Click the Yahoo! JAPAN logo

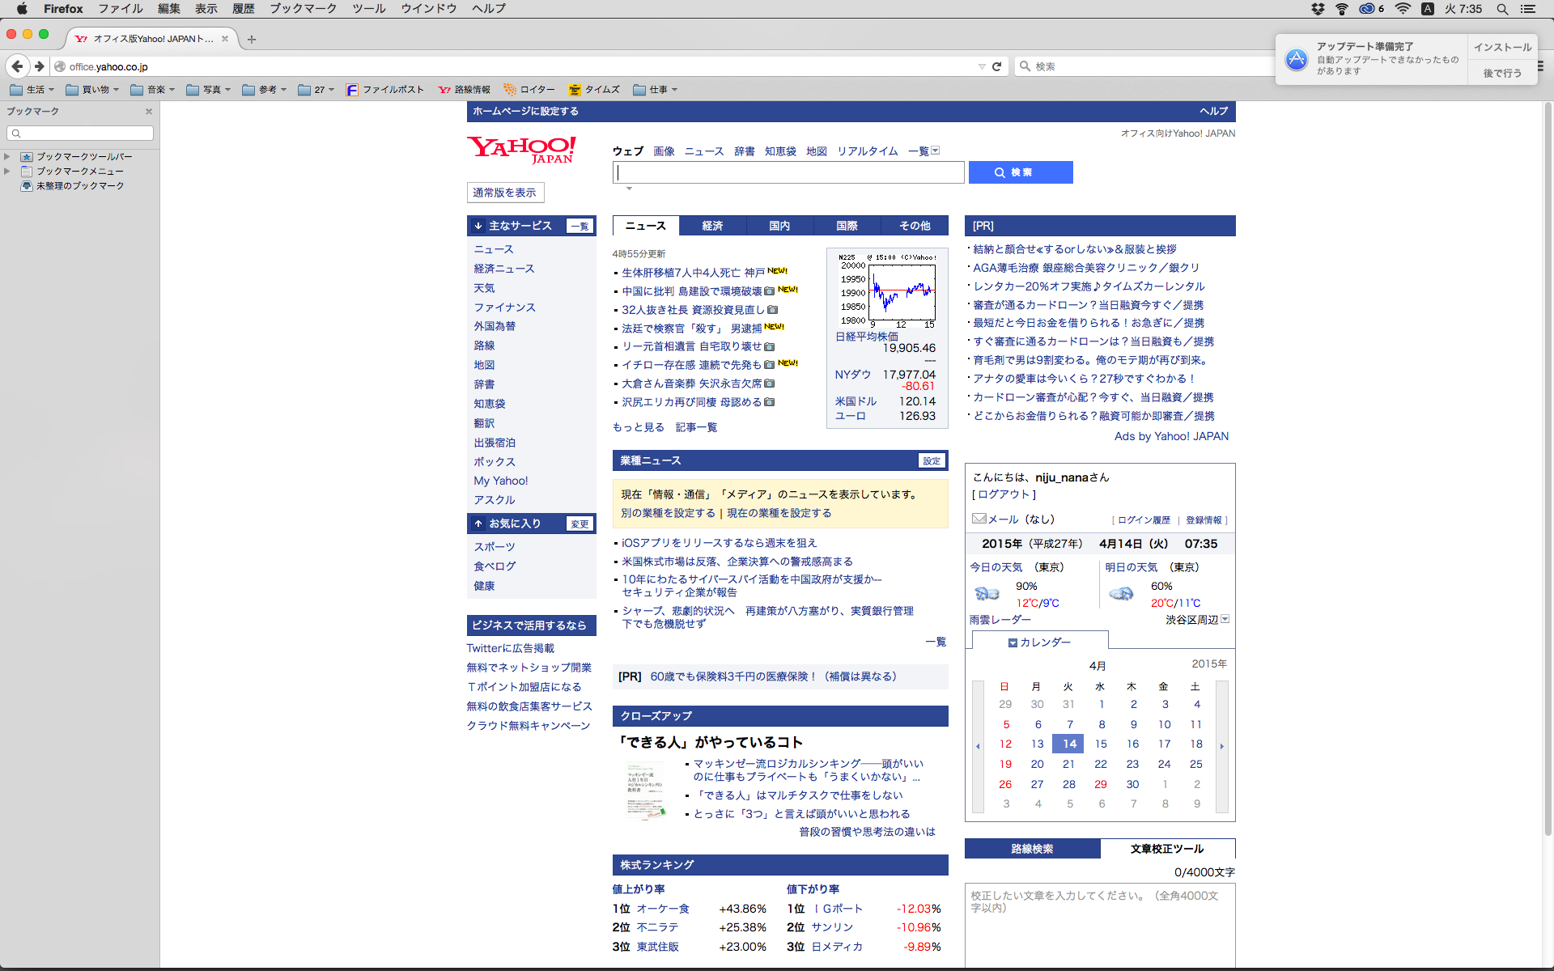[x=521, y=150]
